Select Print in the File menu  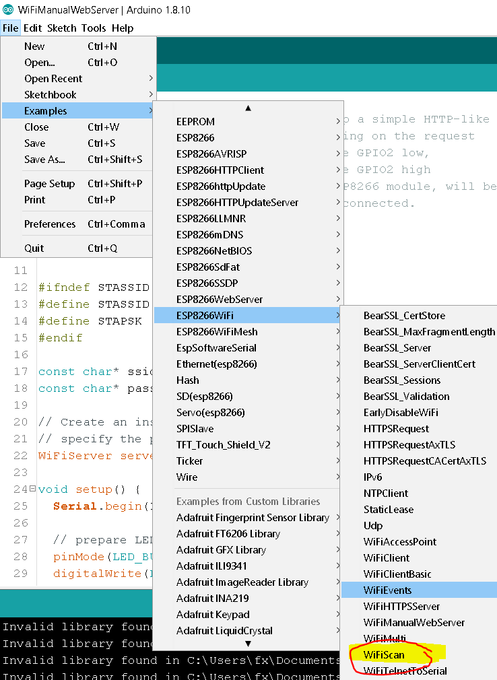(78, 199)
